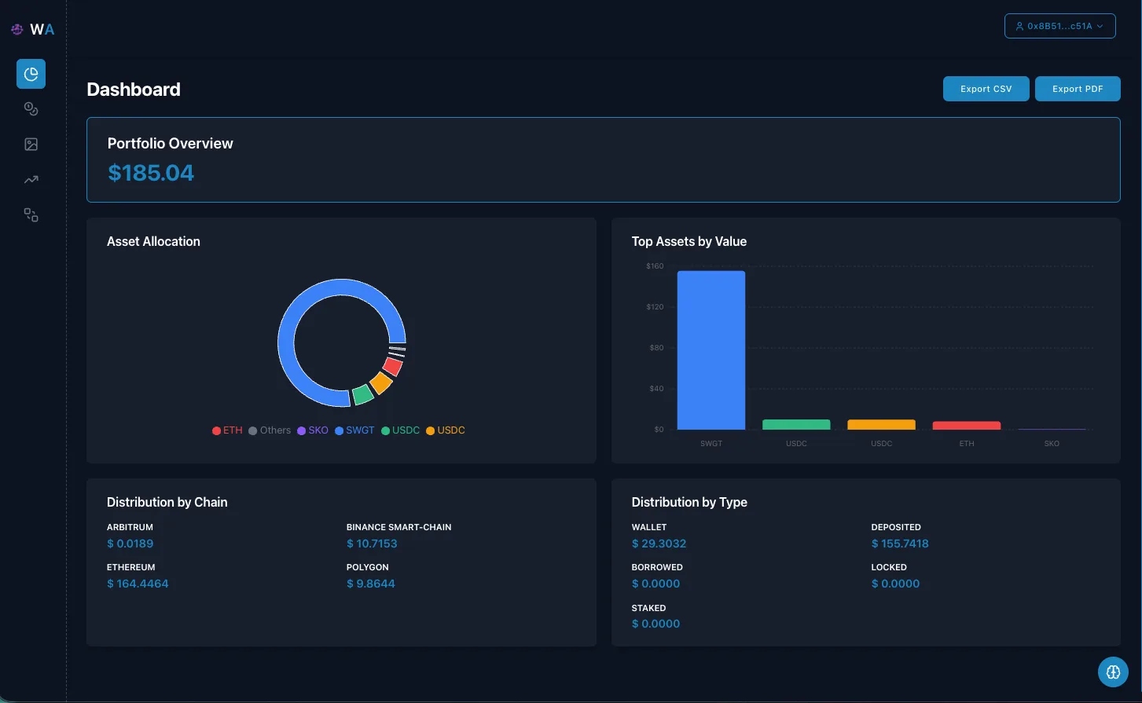This screenshot has height=703, width=1142.
Task: Toggle the Others series in the pie legend
Action: coord(270,430)
